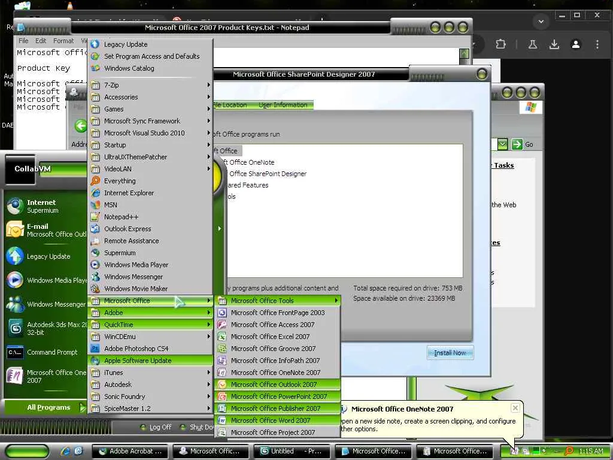613x460 pixels.
Task: Launch Microsoft Office Access 2007
Action: click(278, 325)
